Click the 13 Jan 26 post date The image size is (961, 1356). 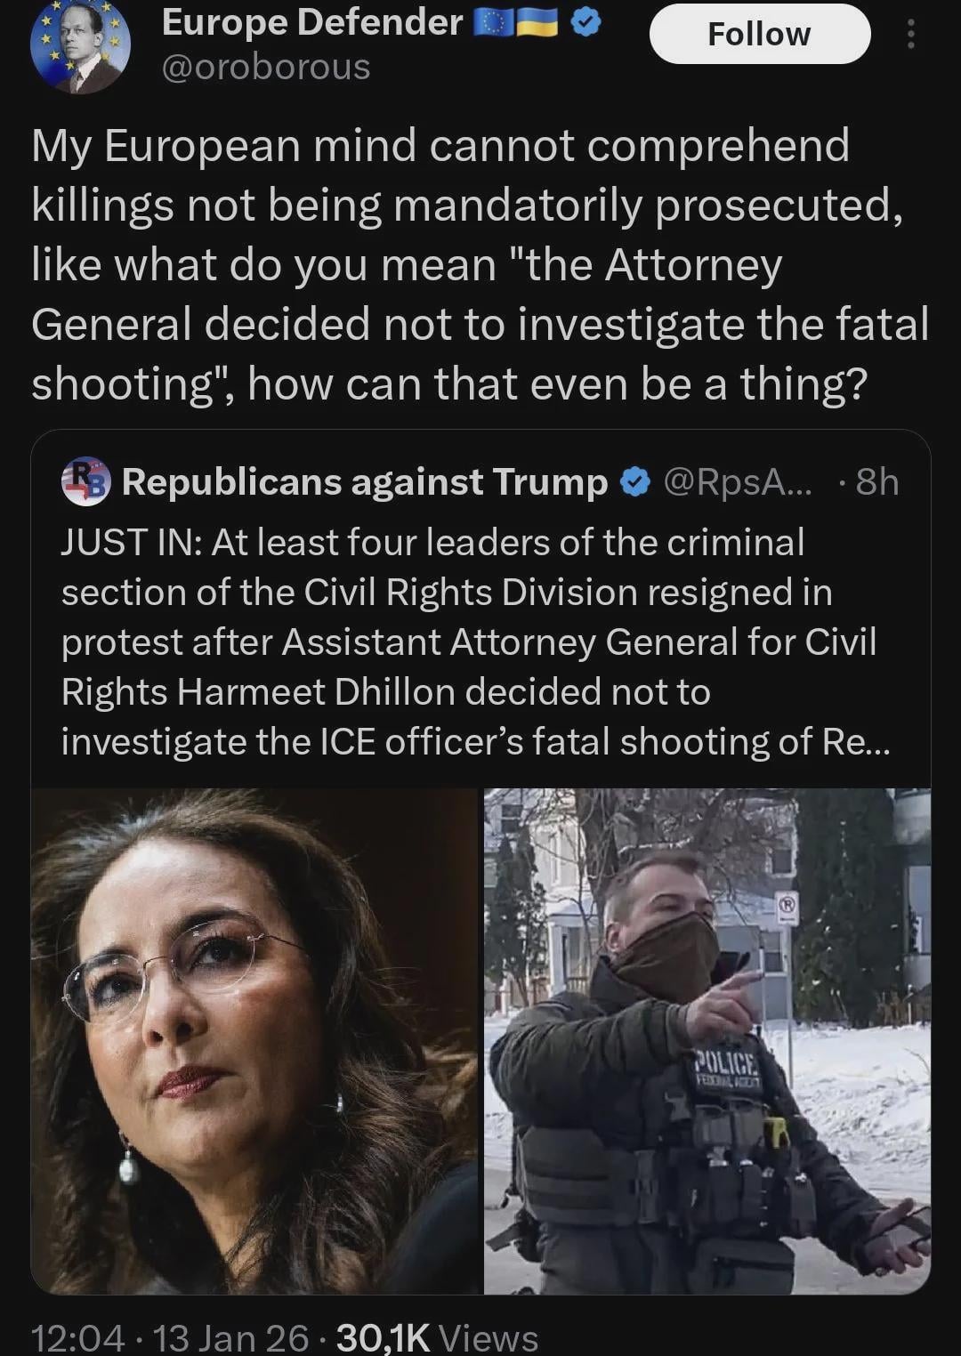pyautogui.click(x=230, y=1337)
